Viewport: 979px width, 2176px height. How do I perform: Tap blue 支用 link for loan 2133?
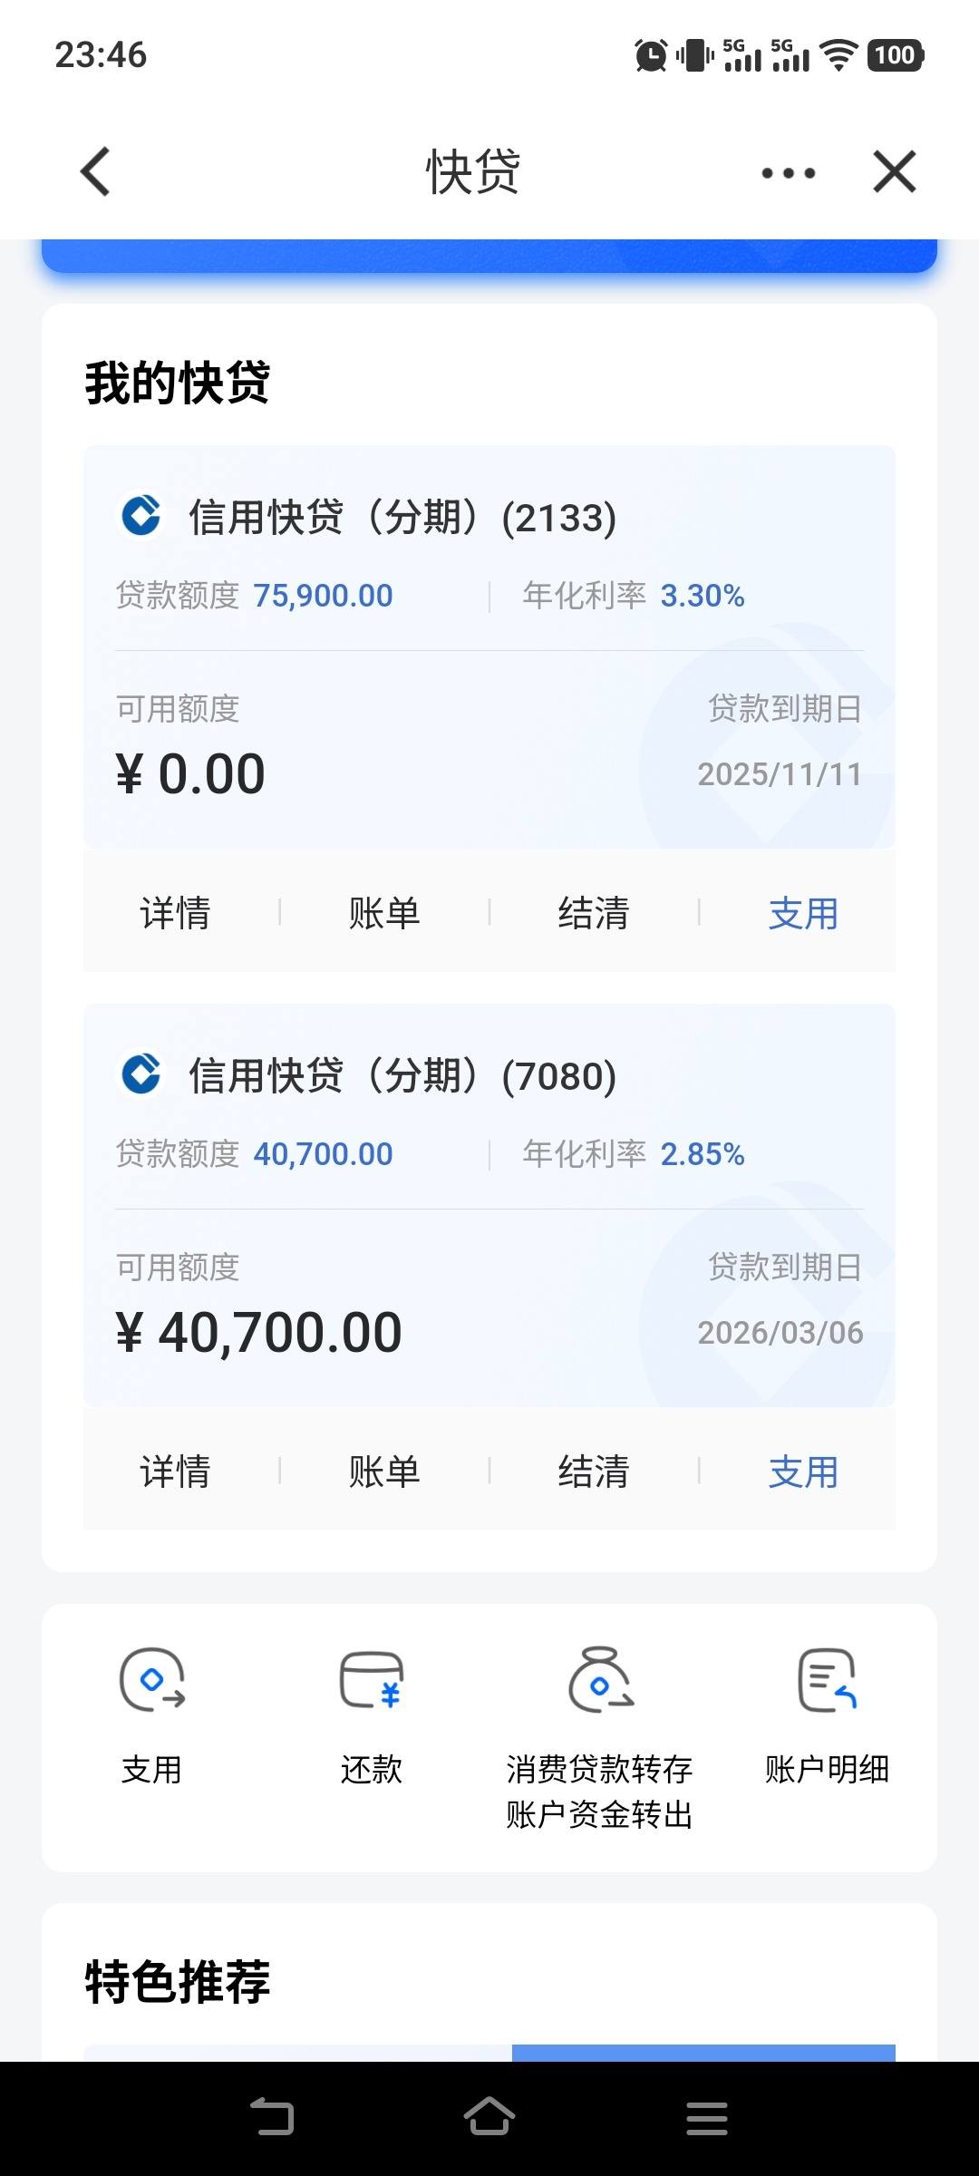tap(803, 912)
